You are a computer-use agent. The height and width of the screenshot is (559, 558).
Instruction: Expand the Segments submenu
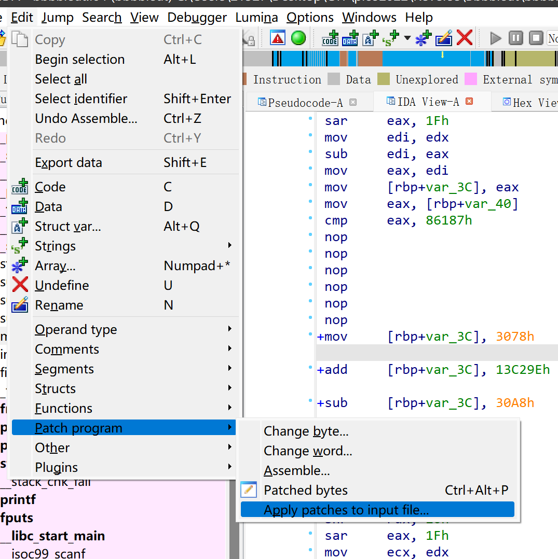pos(64,369)
